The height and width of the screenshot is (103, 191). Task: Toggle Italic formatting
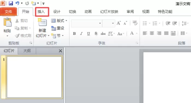[x=81, y=34]
